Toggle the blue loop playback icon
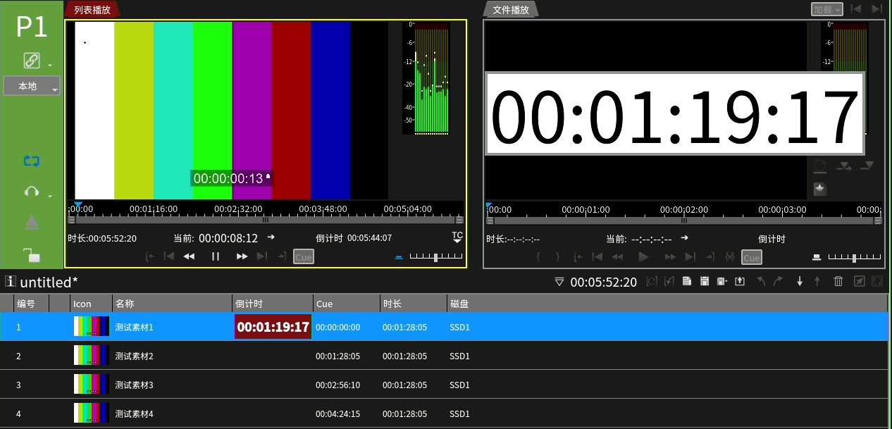This screenshot has width=892, height=429. tap(32, 161)
